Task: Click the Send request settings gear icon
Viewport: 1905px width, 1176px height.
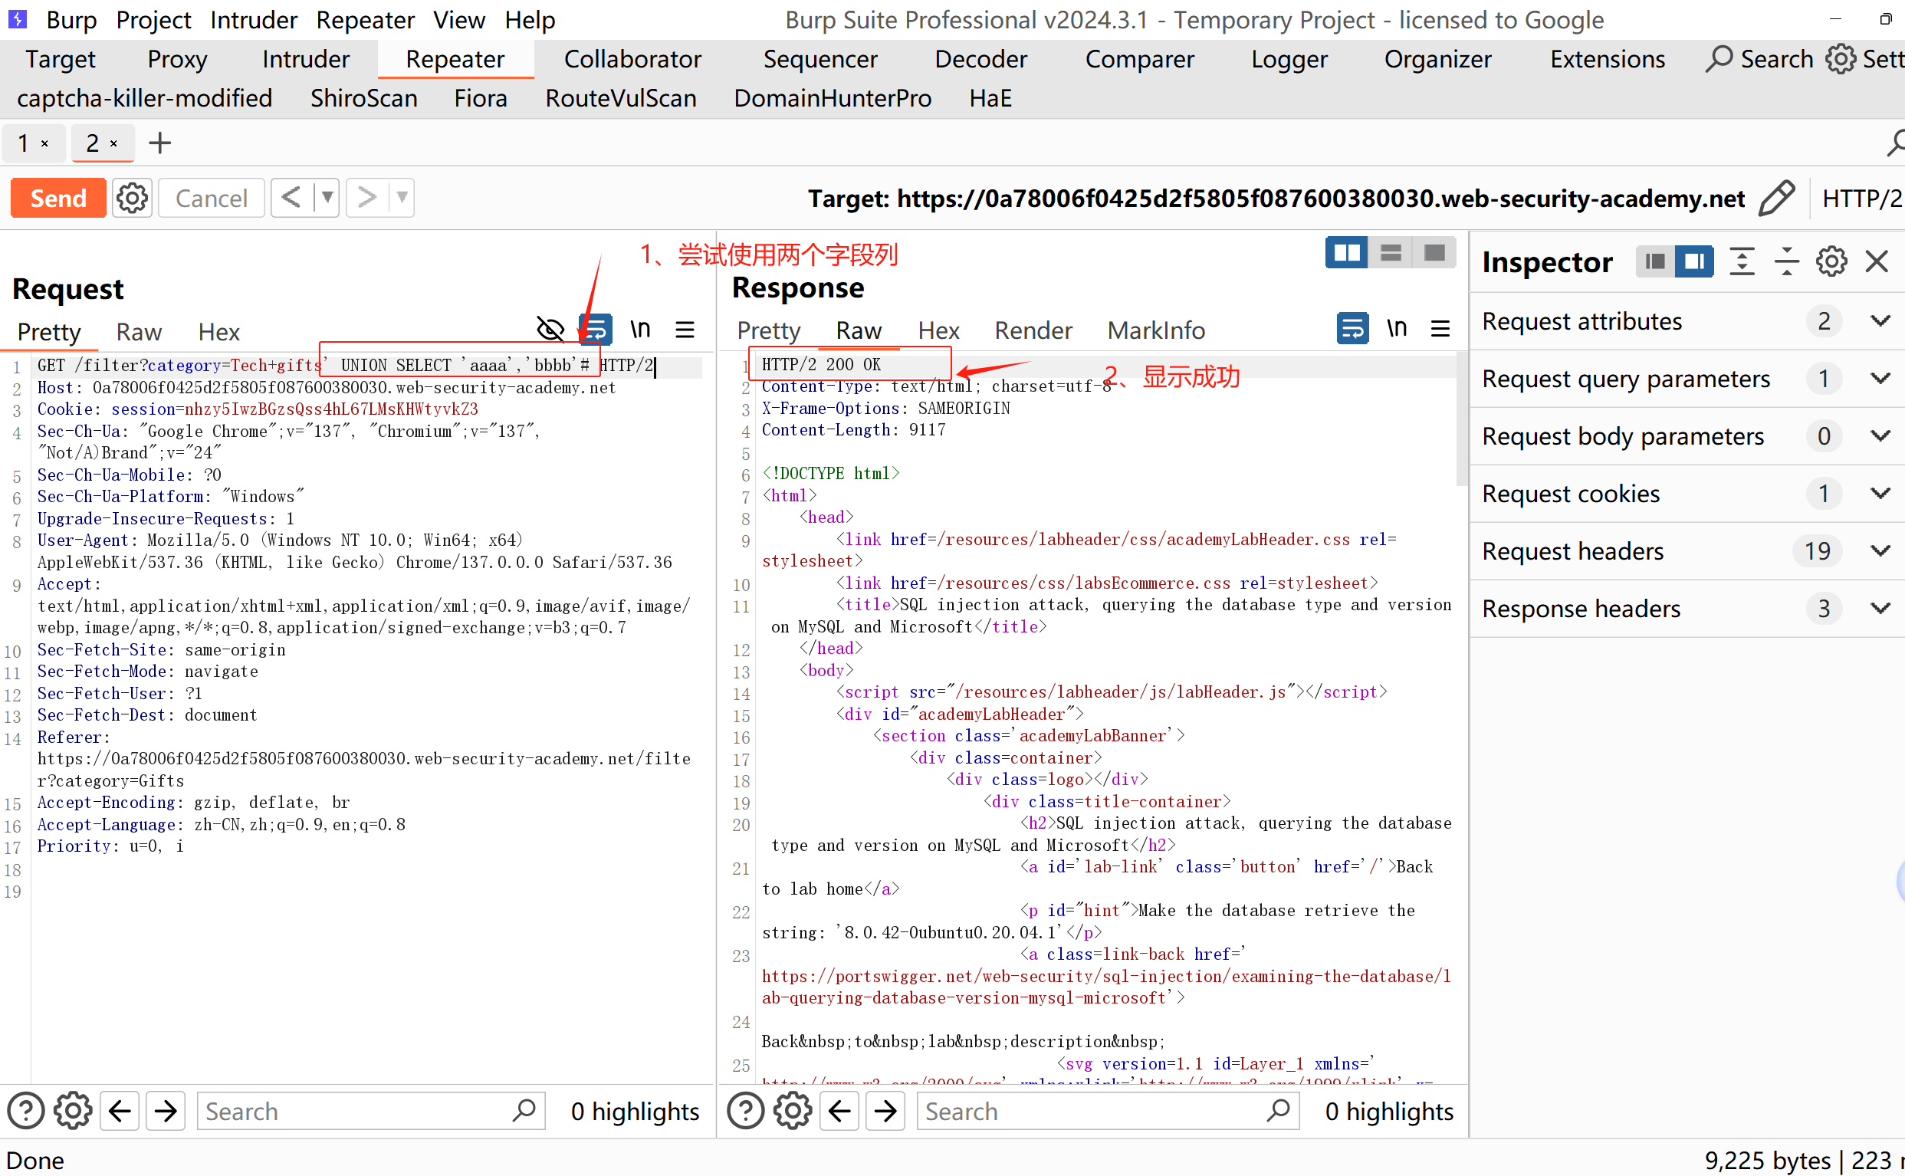Action: (132, 199)
